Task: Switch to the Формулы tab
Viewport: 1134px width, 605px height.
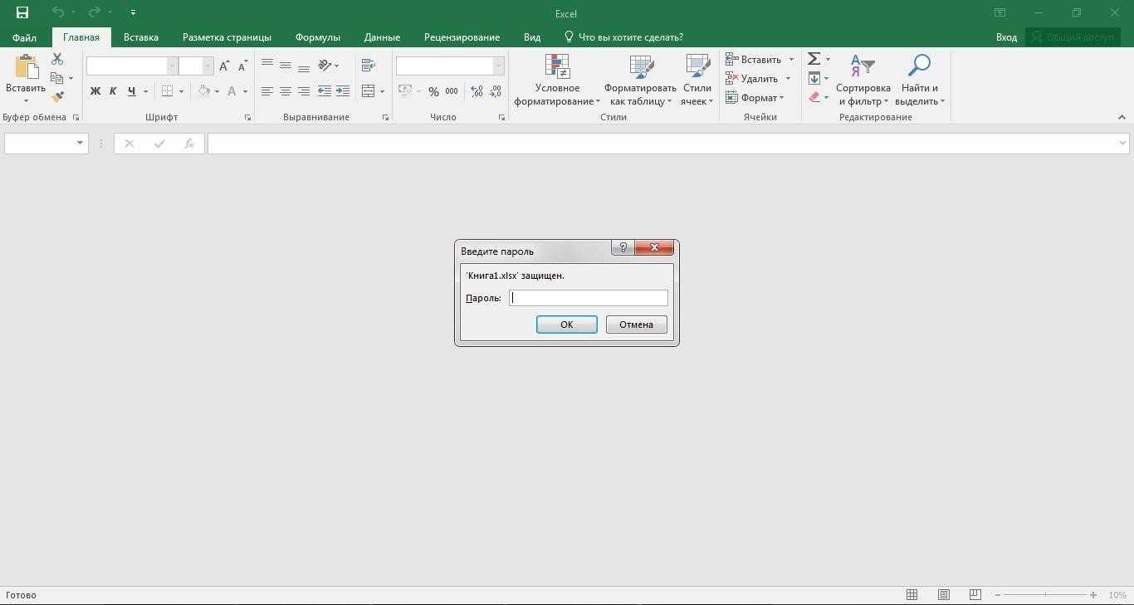Action: (318, 37)
